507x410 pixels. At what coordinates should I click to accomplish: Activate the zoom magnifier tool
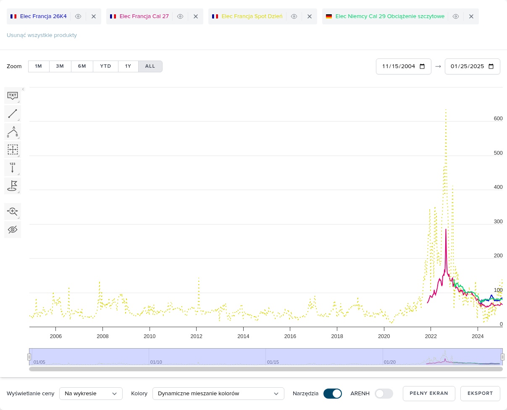(13, 211)
